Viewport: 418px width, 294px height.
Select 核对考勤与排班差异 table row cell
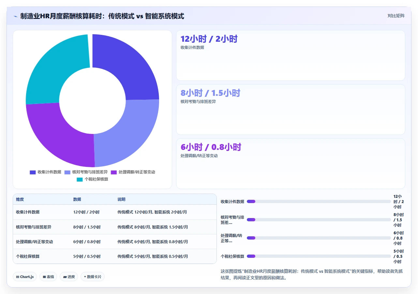34,227
